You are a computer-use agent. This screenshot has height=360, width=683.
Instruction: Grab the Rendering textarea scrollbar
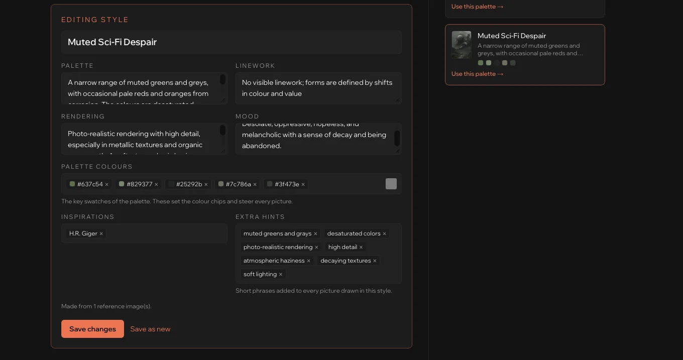[x=222, y=131]
